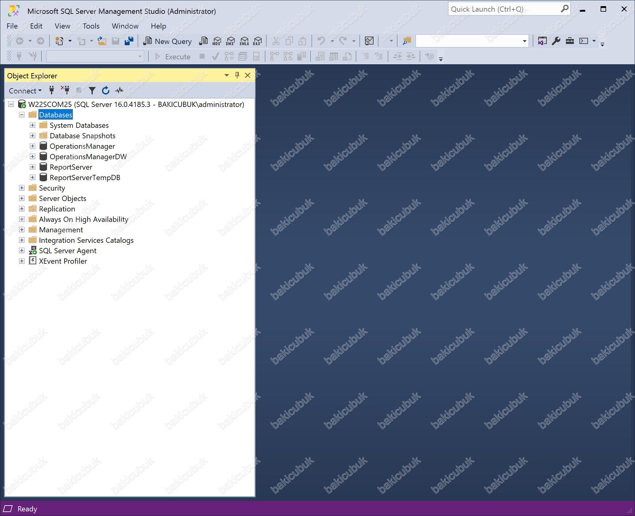This screenshot has width=635, height=516.
Task: Pin the Object Explorer panel
Action: point(237,75)
